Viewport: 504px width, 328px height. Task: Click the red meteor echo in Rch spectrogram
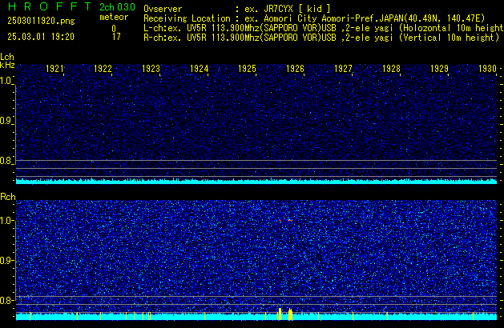280,221
